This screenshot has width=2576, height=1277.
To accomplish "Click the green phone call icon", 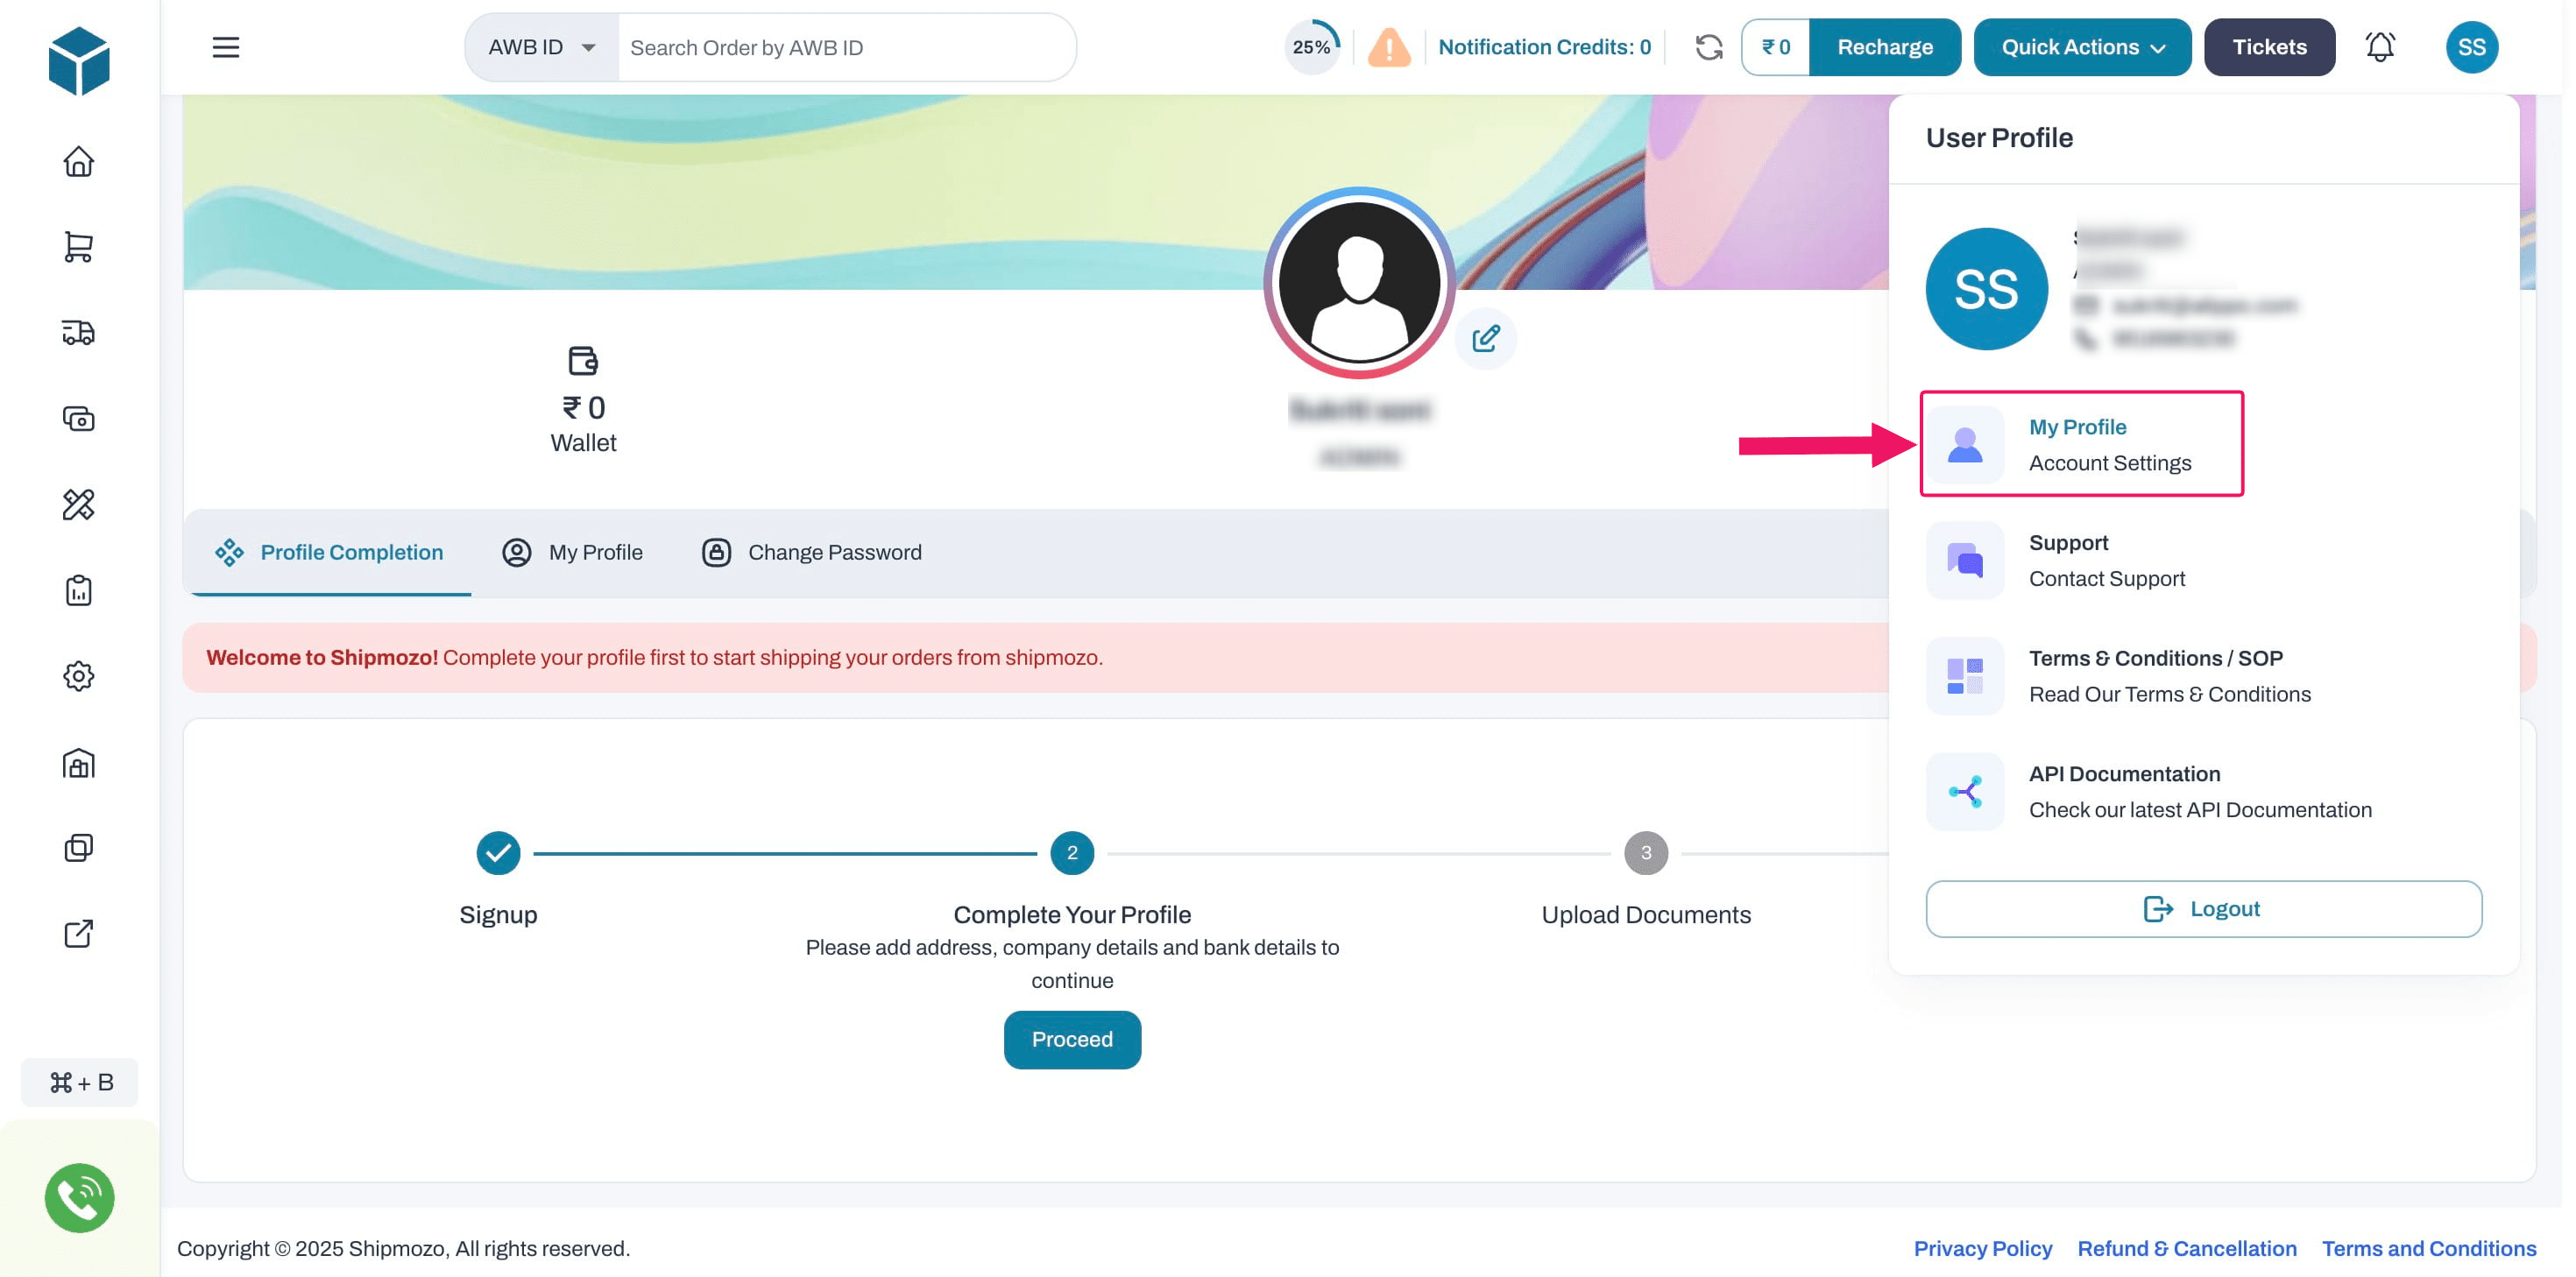I will (79, 1197).
